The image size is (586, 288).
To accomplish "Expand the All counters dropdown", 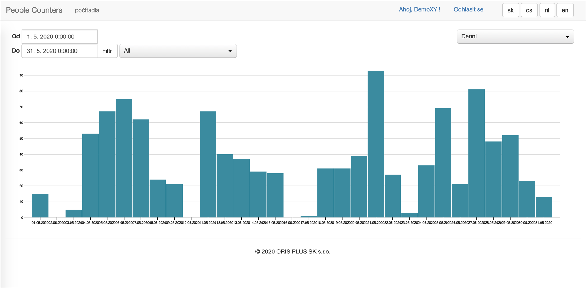I will 178,51.
